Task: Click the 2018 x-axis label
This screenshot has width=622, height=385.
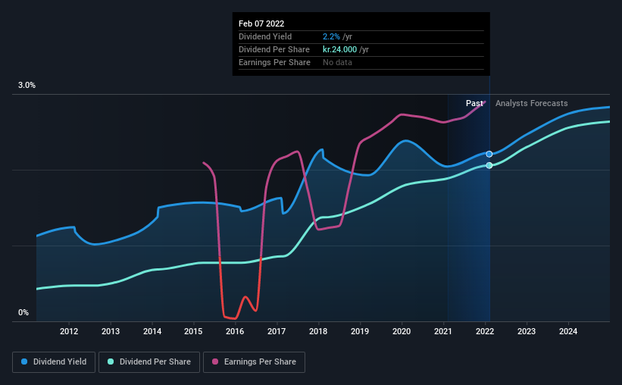Action: (x=318, y=331)
